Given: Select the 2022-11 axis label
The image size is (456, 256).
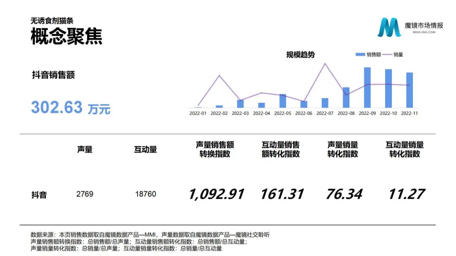Looking at the screenshot, I should (409, 113).
